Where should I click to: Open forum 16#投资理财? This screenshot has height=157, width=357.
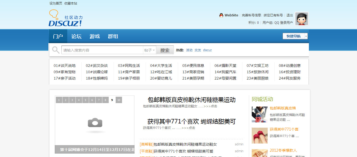coord(290,72)
